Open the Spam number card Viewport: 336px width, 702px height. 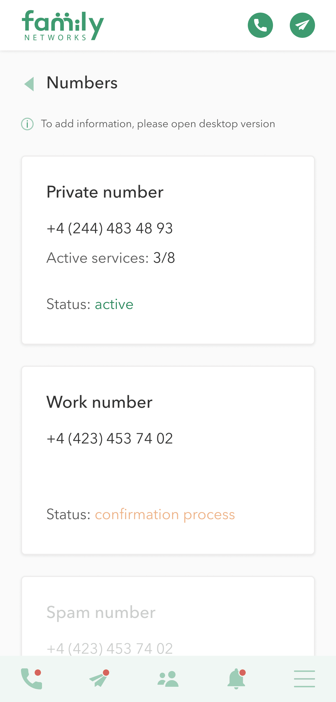pos(168,616)
